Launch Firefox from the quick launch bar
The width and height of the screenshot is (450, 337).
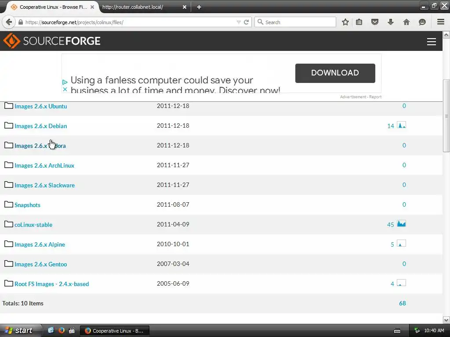coord(62,330)
